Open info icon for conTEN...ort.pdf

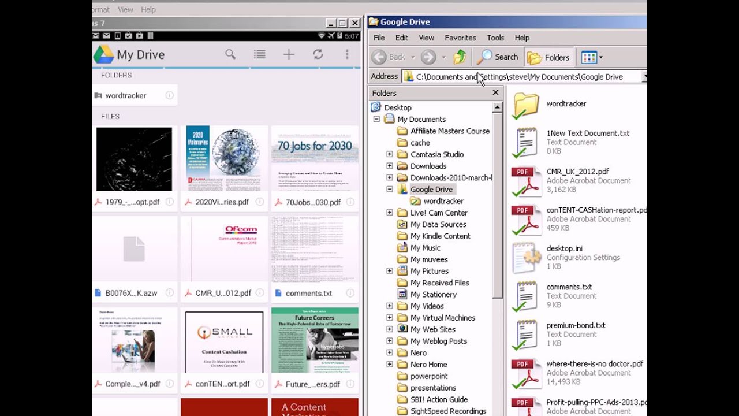point(260,384)
